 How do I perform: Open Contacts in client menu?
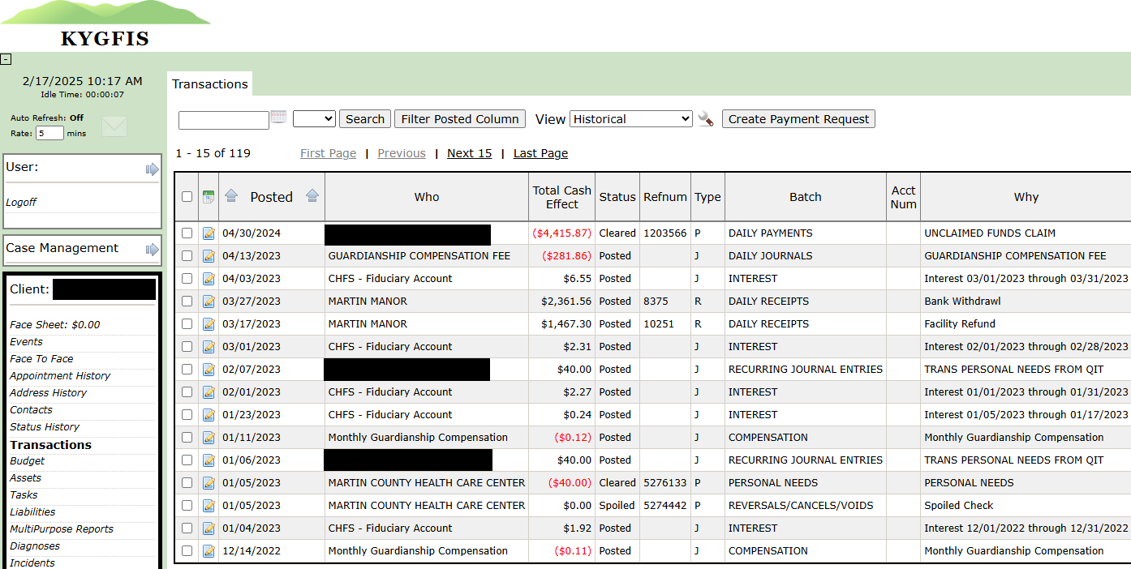point(31,410)
